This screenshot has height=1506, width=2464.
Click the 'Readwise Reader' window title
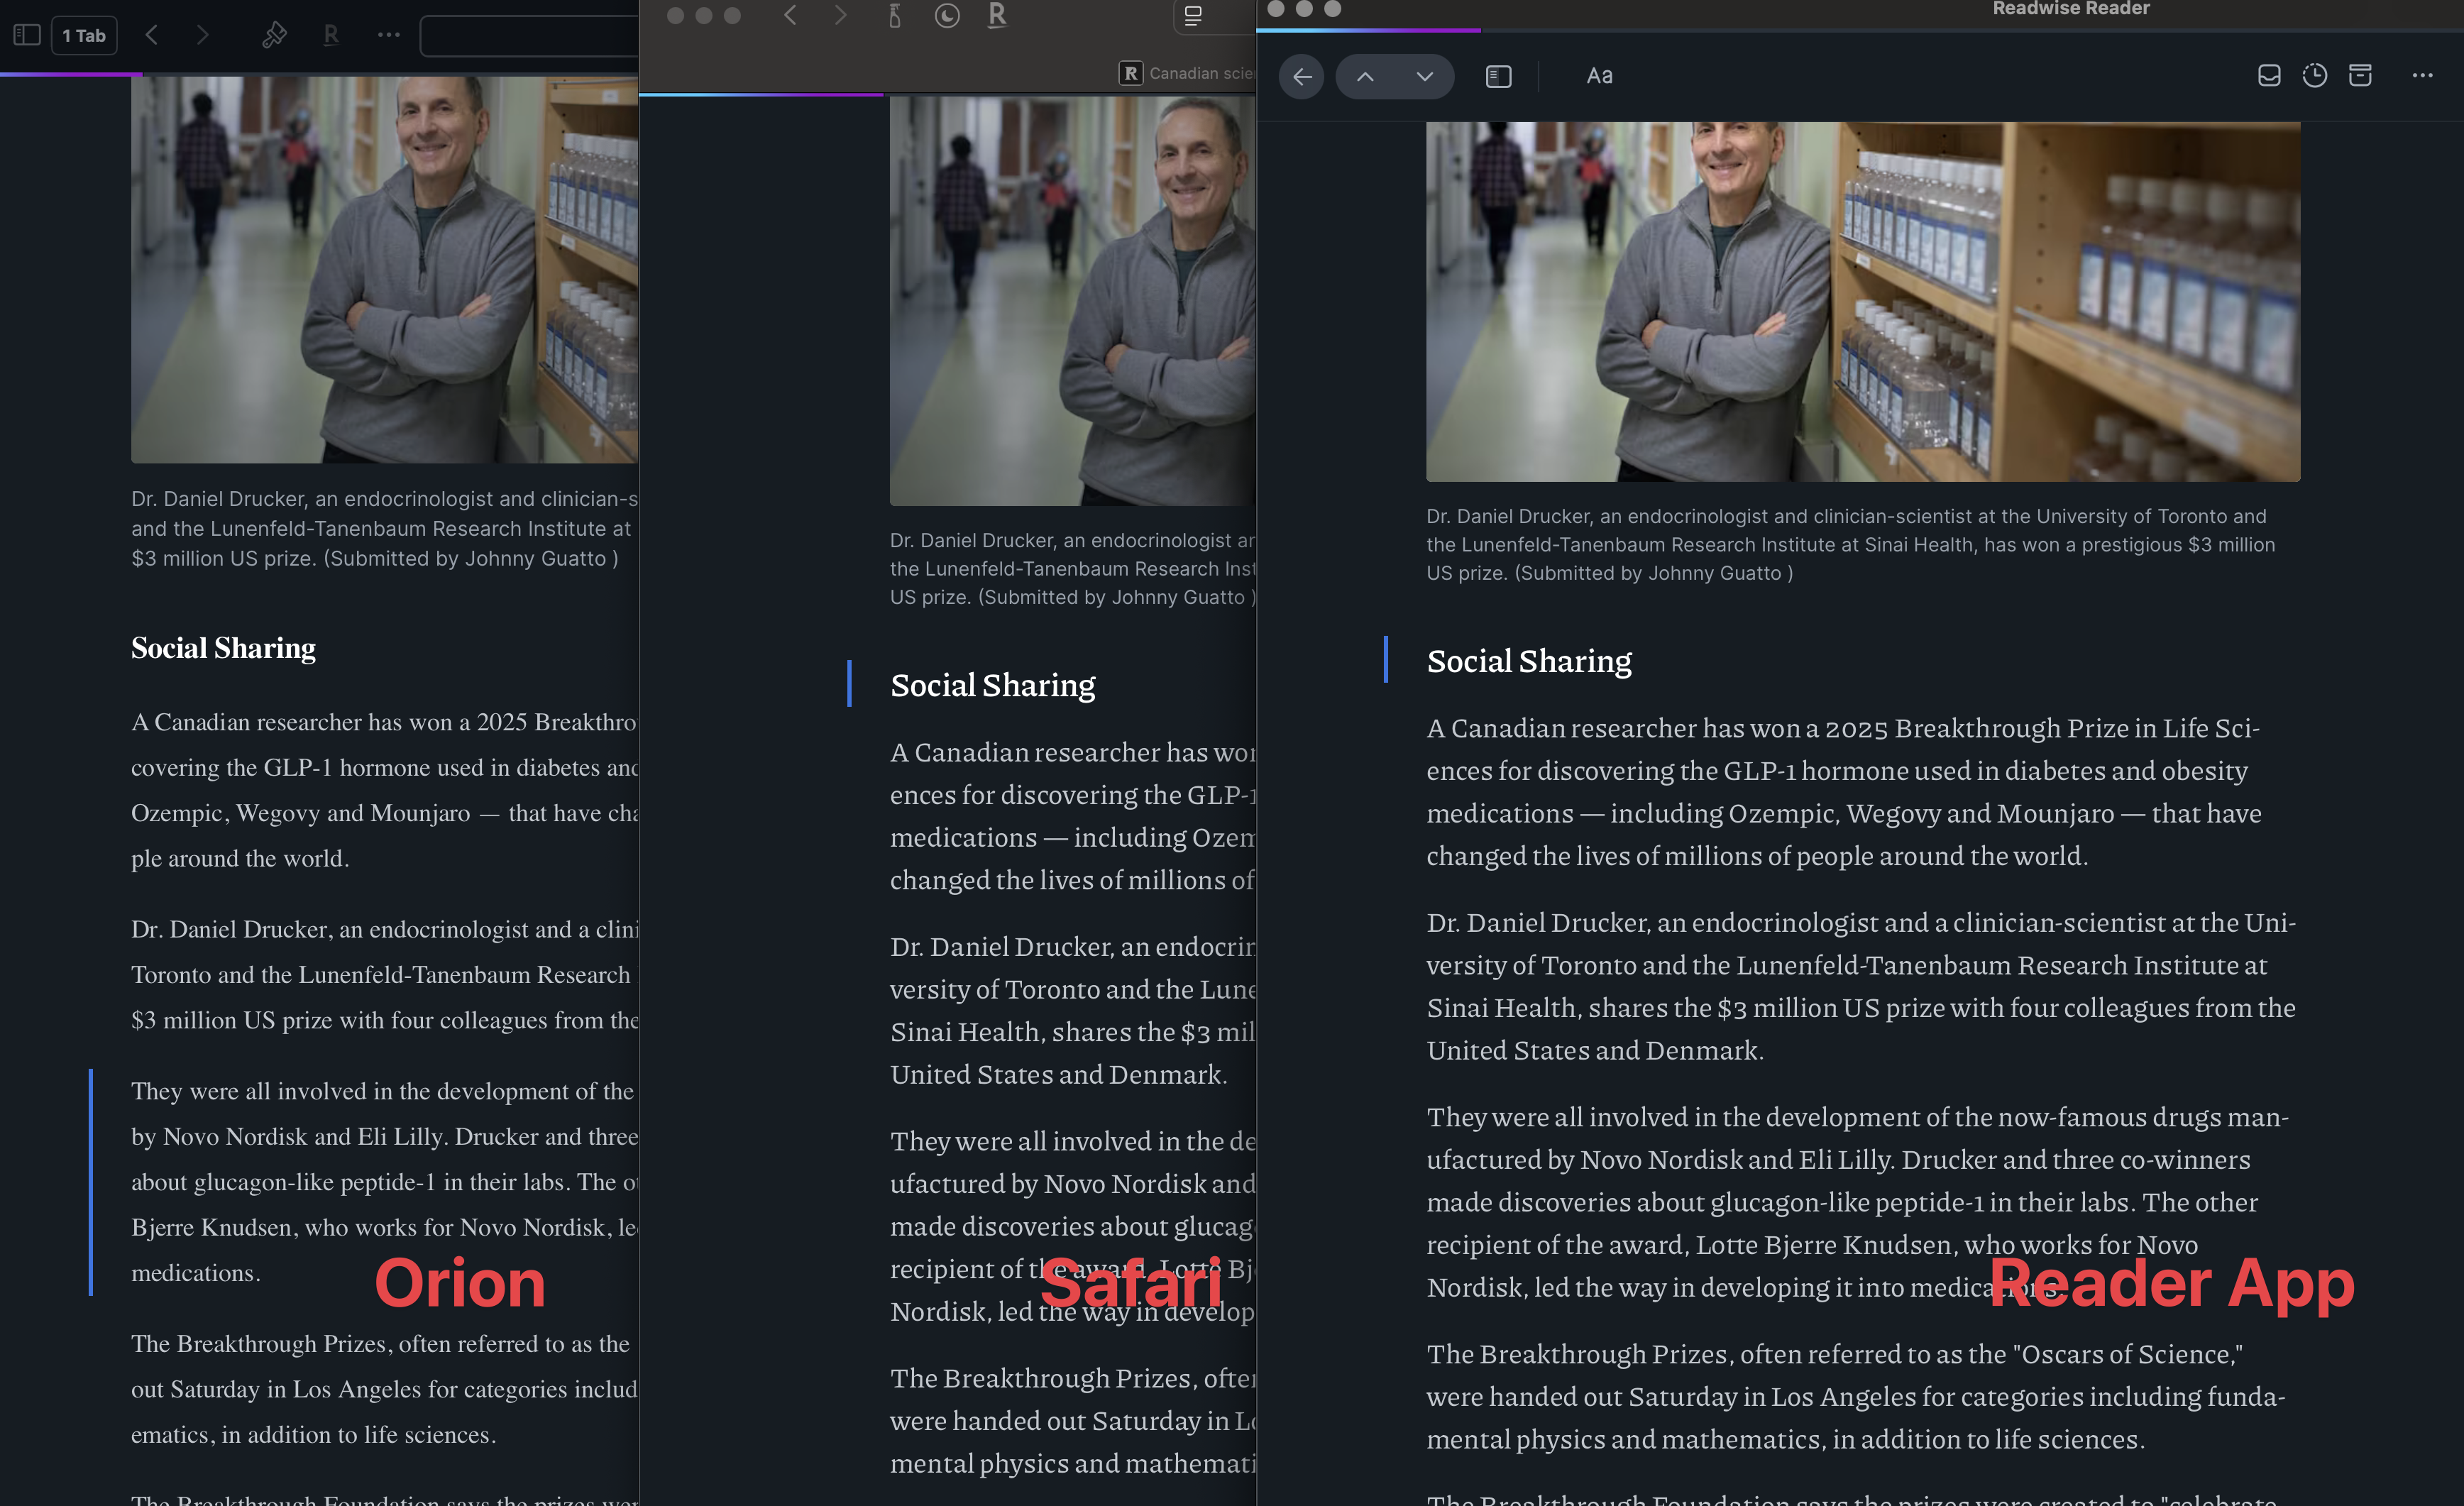pyautogui.click(x=2071, y=9)
